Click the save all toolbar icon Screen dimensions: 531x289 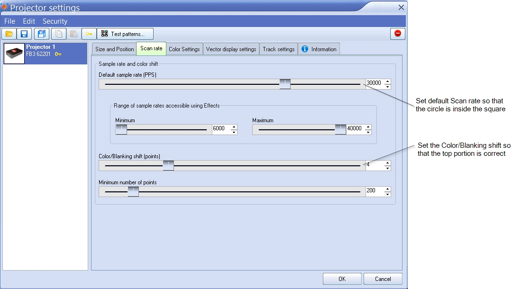(42, 34)
